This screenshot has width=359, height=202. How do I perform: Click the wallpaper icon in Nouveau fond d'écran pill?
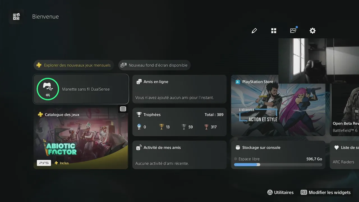pyautogui.click(x=123, y=65)
